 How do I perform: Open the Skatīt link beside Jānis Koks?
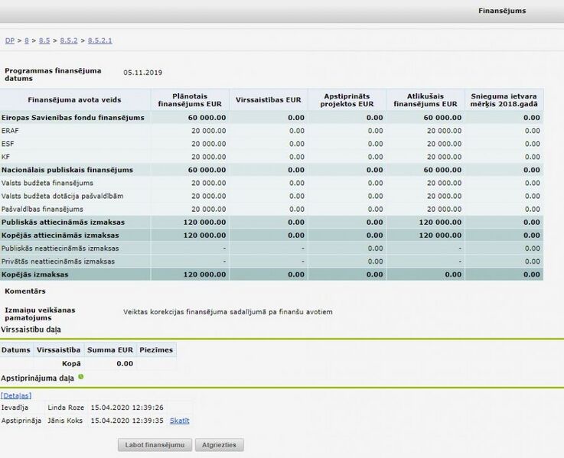click(180, 421)
